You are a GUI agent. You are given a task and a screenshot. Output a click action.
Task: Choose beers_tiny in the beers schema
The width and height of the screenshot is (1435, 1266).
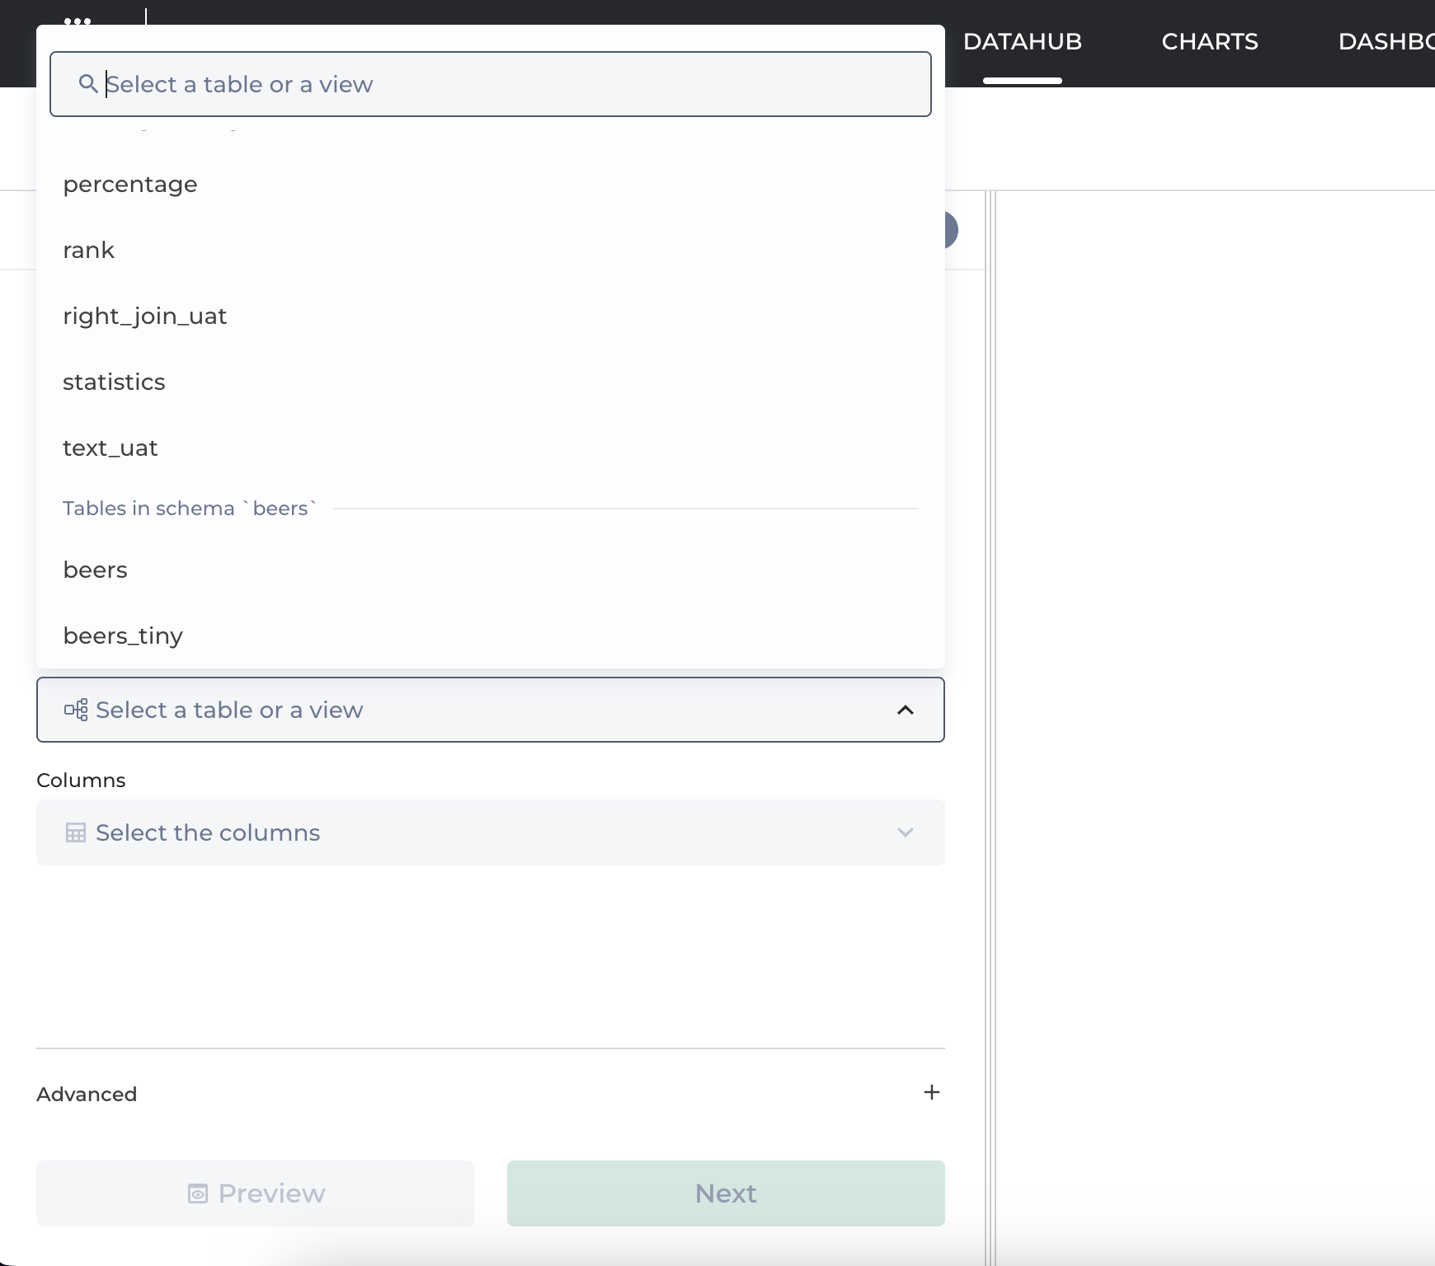tap(123, 636)
